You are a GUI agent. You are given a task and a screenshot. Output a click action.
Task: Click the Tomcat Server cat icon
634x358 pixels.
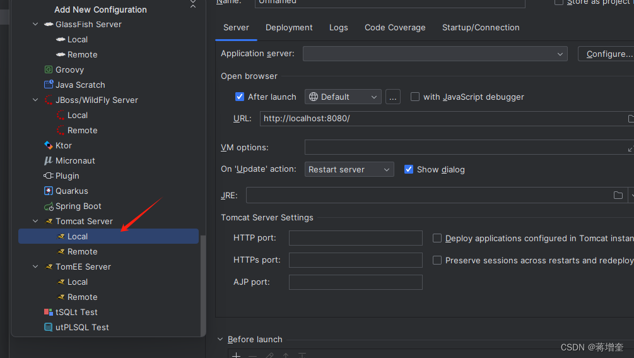(x=49, y=221)
